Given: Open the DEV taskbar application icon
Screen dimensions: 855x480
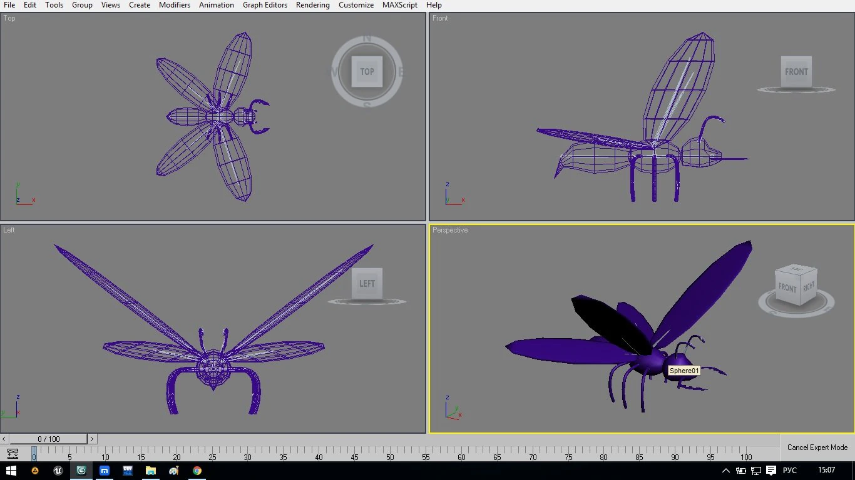Looking at the screenshot, I should click(x=128, y=471).
